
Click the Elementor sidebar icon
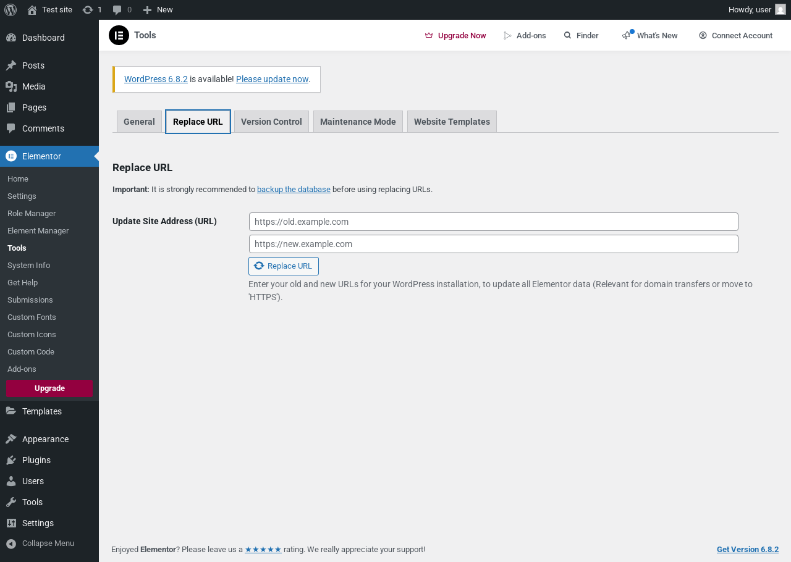tap(11, 156)
